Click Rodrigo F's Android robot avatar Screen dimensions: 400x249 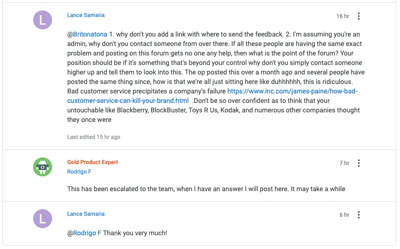pyautogui.click(x=43, y=167)
